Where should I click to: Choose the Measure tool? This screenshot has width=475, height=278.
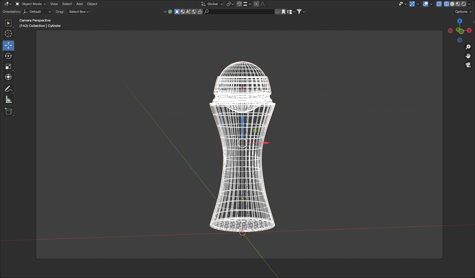[8, 99]
